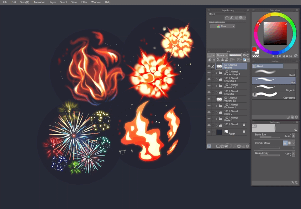
Task: Open the Expression color dropdown
Action: coord(223,26)
